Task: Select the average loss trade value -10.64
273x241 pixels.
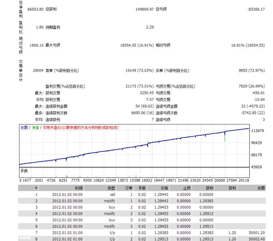Action: pos(259,99)
